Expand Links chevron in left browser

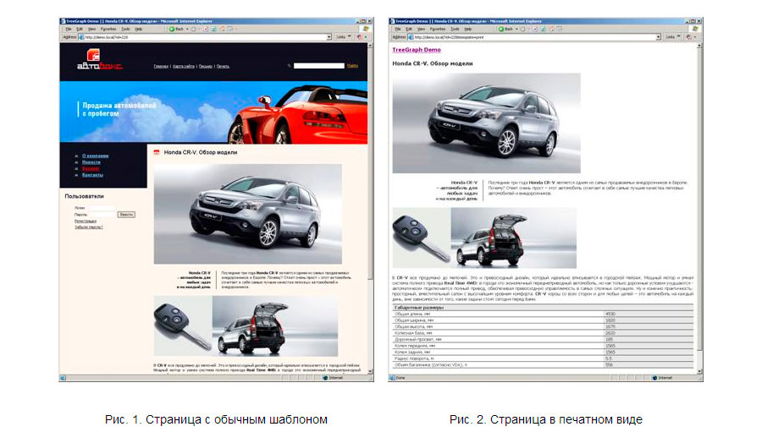[x=350, y=36]
